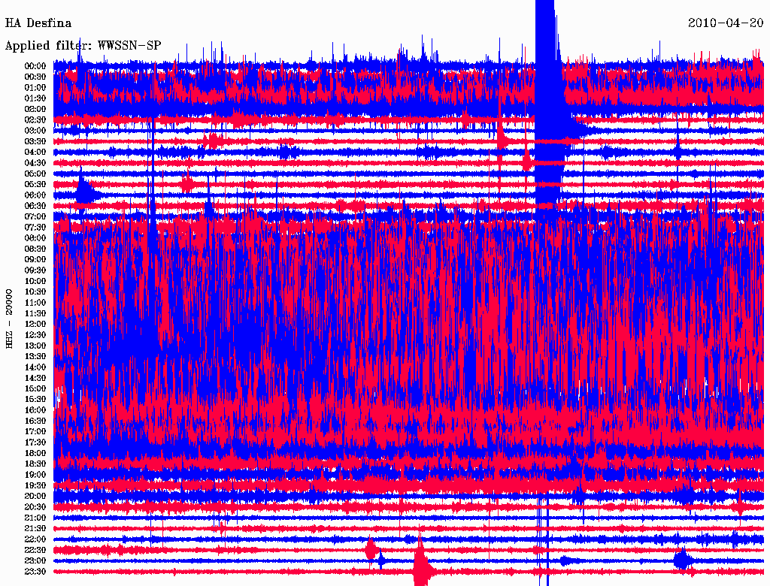Select the 05:30 time label
Viewport: 770px width, 586px height.
[x=35, y=185]
